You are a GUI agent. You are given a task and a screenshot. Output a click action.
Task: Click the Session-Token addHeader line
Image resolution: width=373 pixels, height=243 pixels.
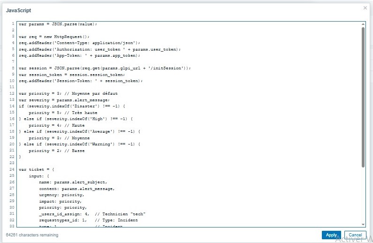[x=81, y=81]
